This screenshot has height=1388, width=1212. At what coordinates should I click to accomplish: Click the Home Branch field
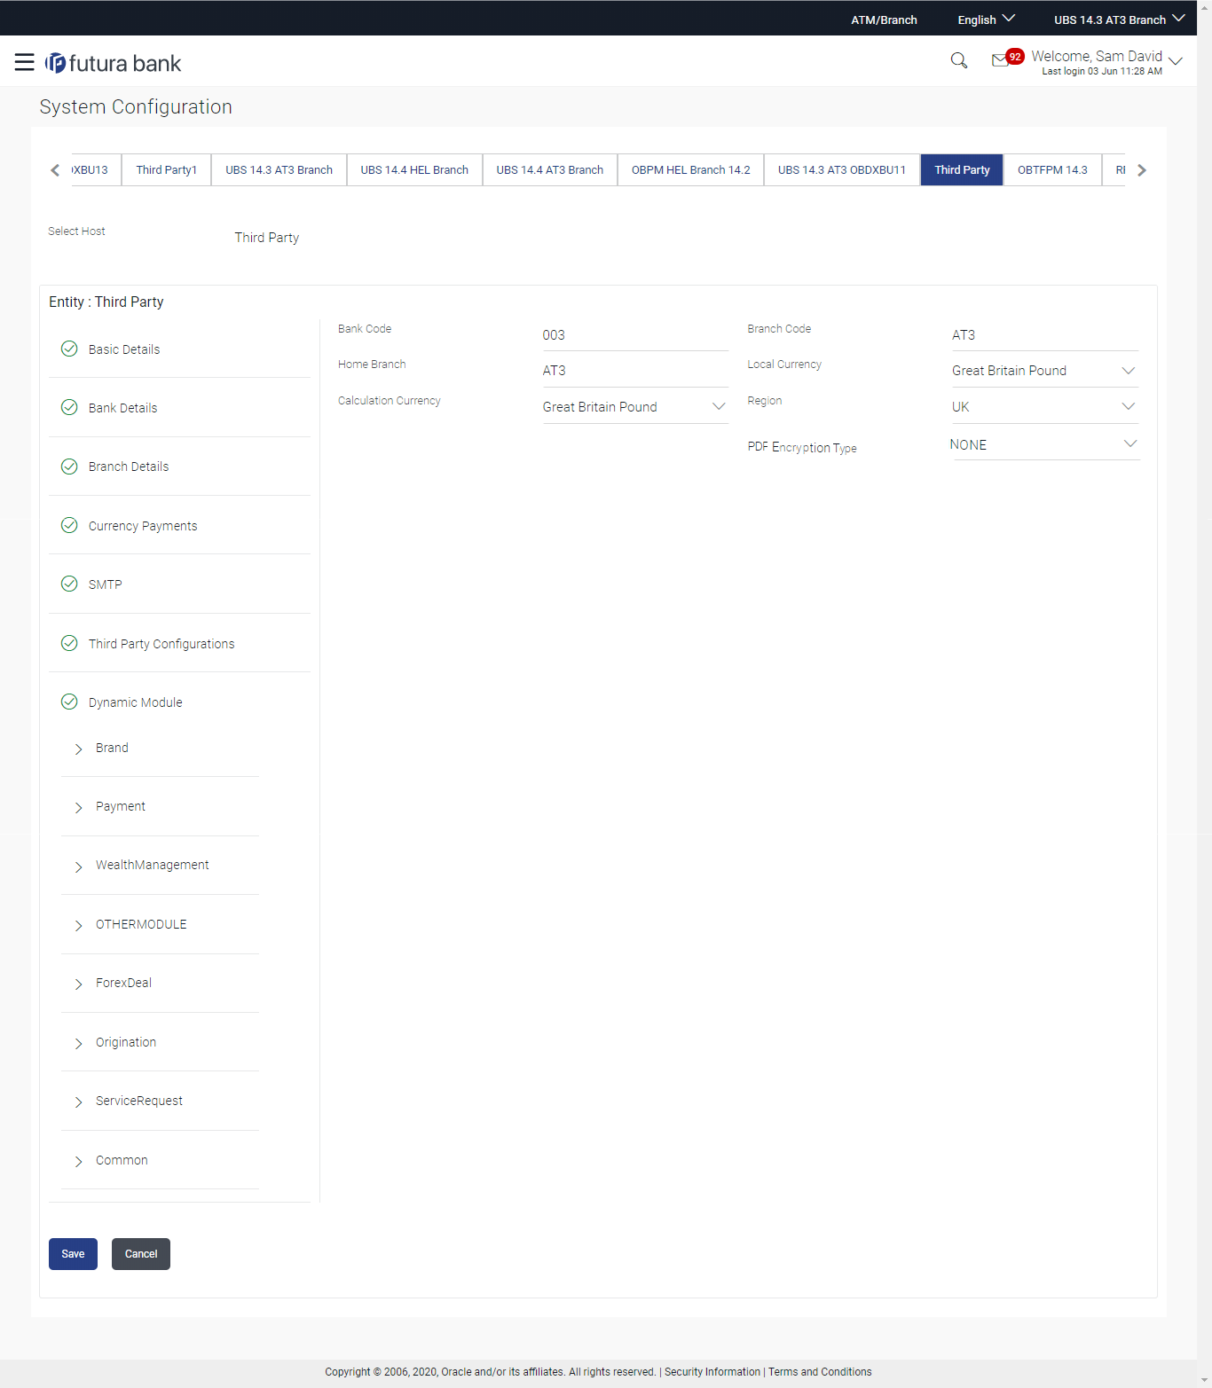click(x=635, y=371)
